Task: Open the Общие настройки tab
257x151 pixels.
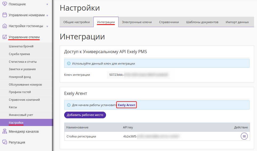Action: tap(76, 22)
